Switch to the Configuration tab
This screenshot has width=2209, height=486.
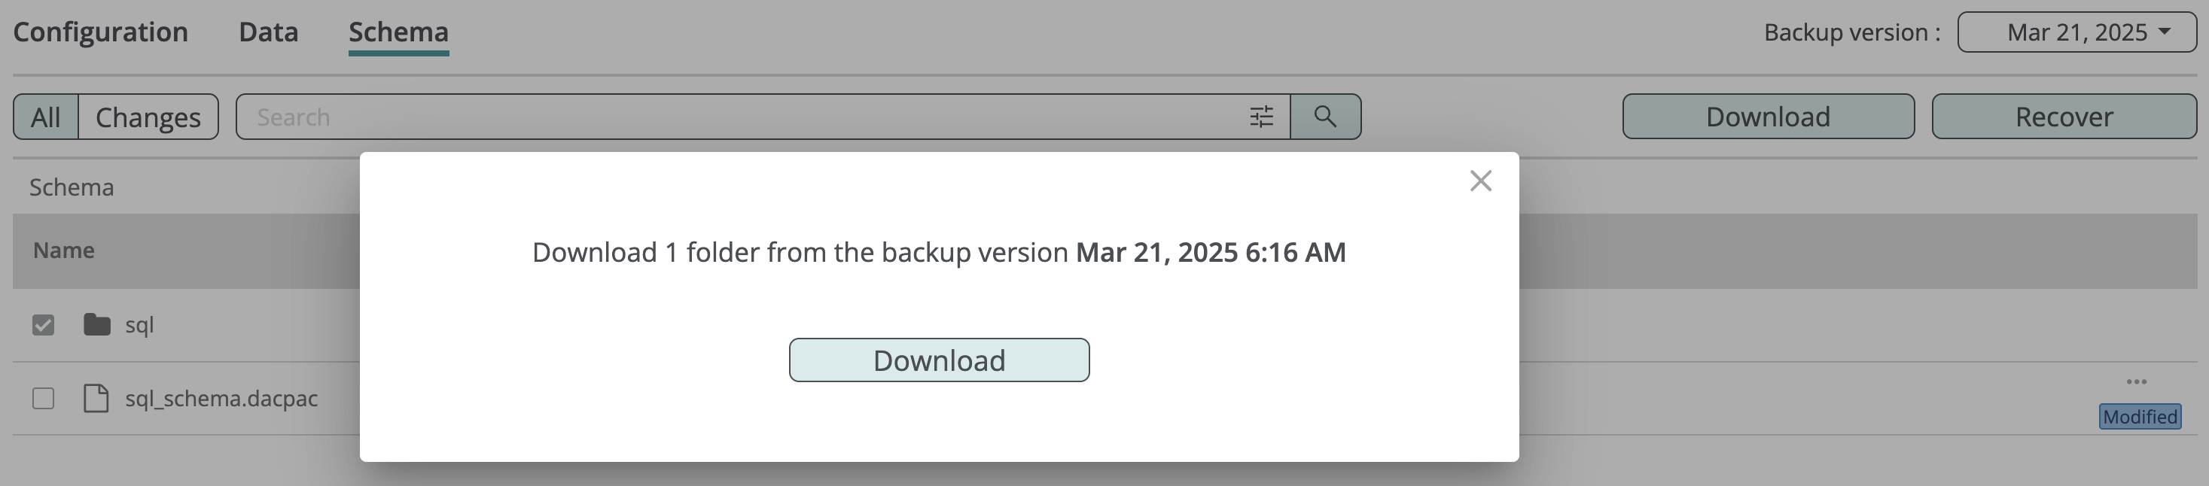point(100,32)
